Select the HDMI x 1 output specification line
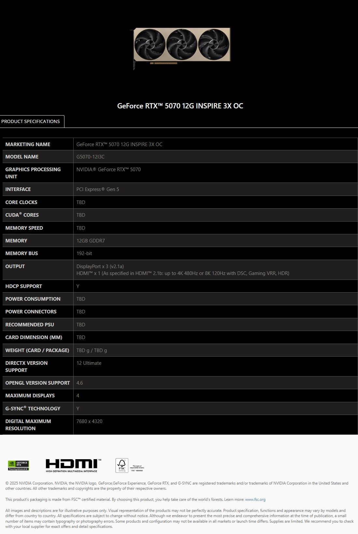The width and height of the screenshot is (358, 534). (183, 273)
